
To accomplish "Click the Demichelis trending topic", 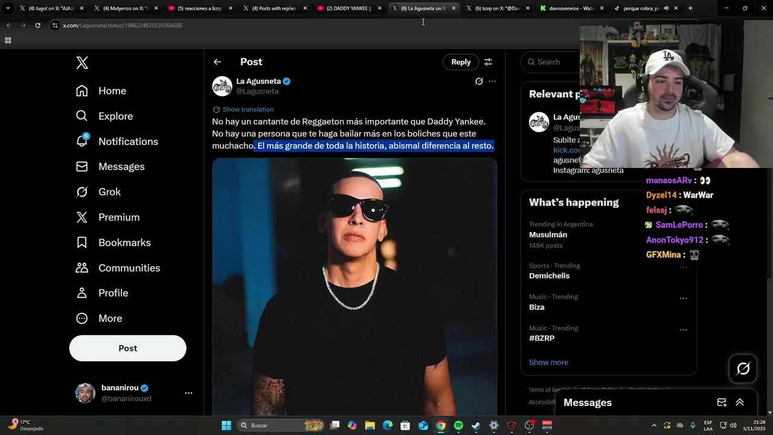I will coord(550,275).
